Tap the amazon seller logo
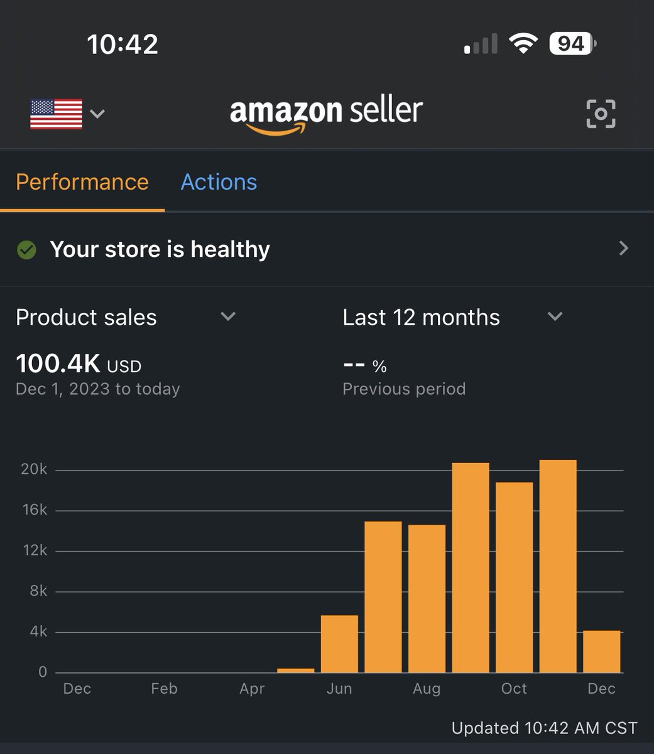This screenshot has width=654, height=754. click(326, 114)
